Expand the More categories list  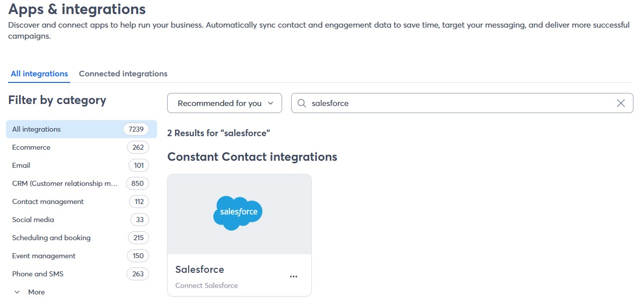(37, 292)
